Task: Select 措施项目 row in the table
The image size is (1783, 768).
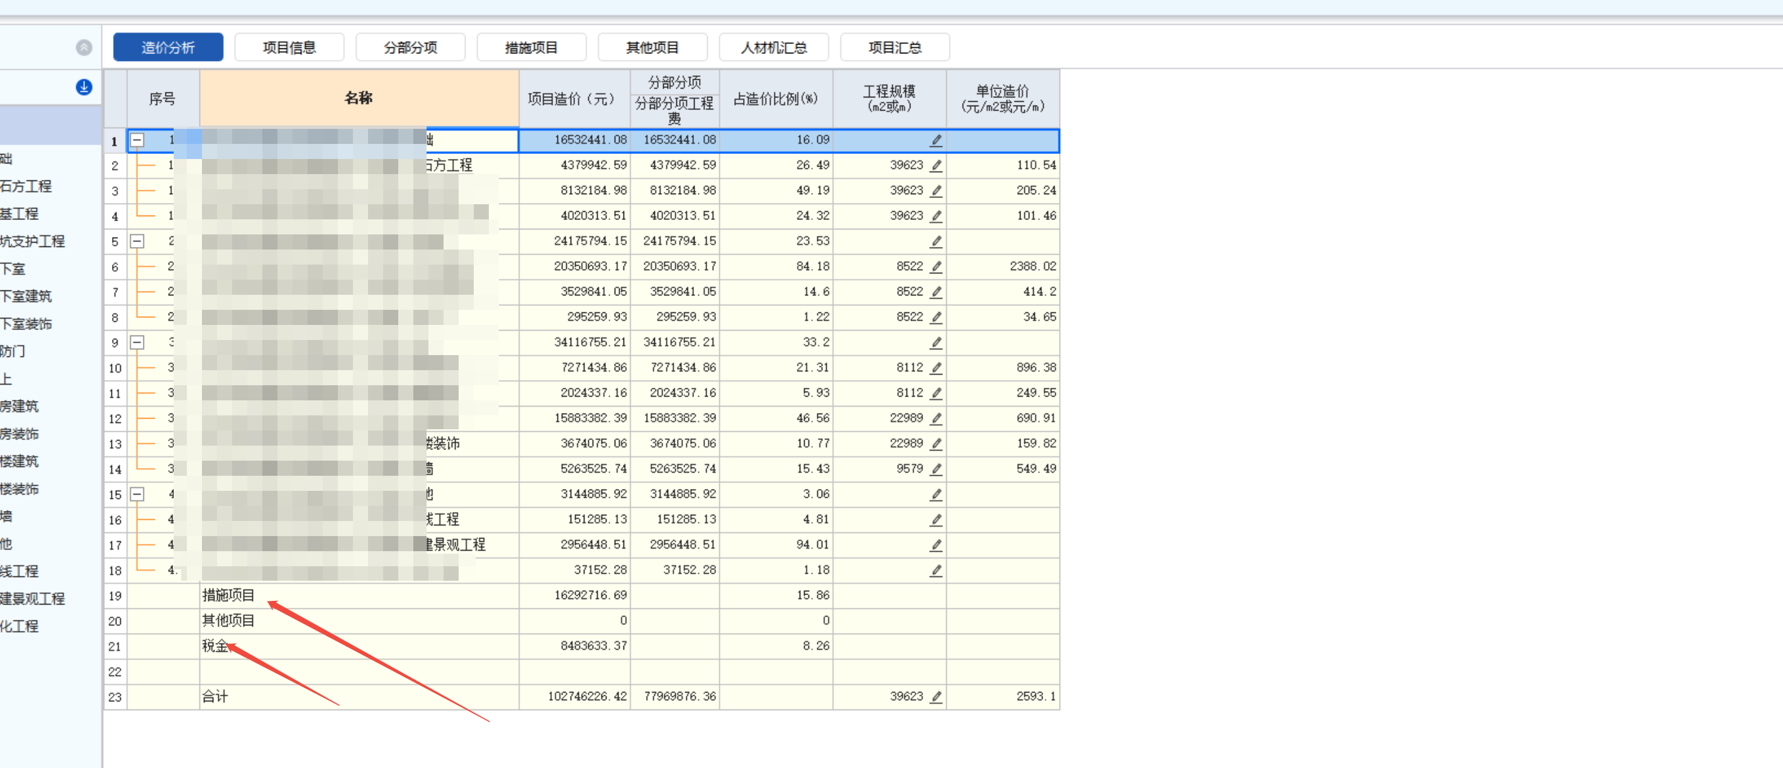Action: click(x=228, y=596)
